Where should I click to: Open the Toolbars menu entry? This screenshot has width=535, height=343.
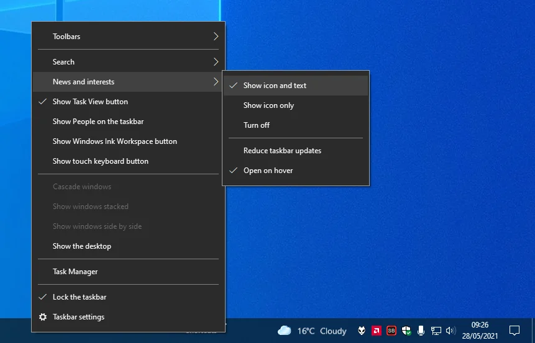pyautogui.click(x=128, y=37)
